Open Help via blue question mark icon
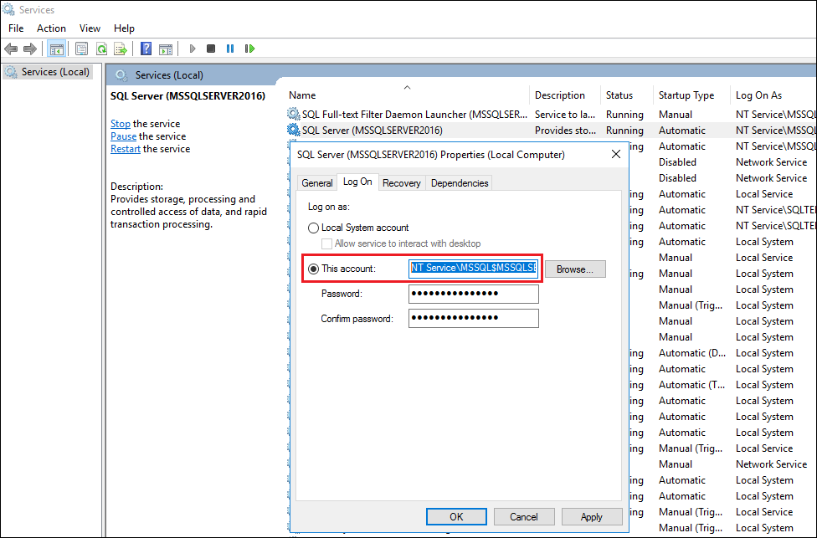 pos(146,49)
